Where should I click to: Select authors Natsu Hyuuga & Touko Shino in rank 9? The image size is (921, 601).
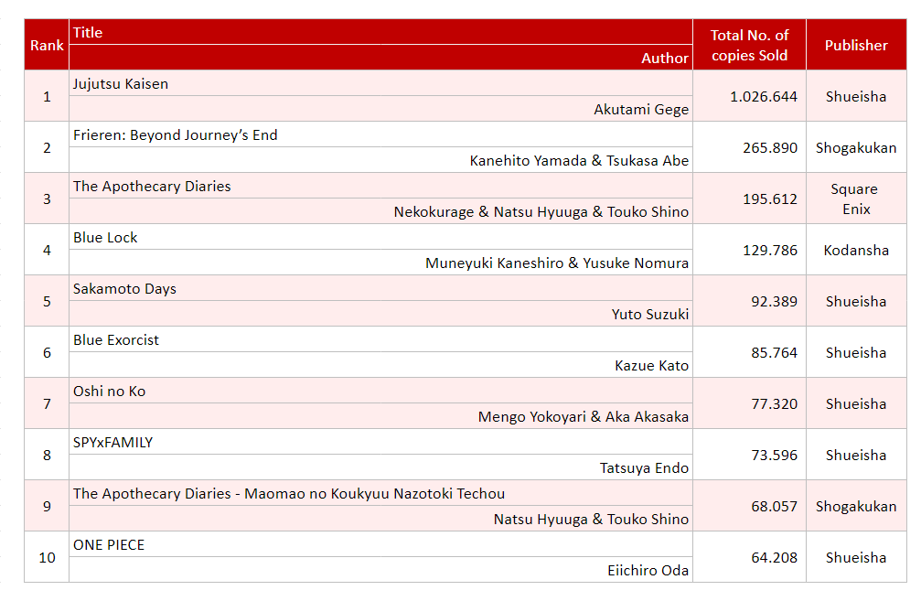click(591, 519)
